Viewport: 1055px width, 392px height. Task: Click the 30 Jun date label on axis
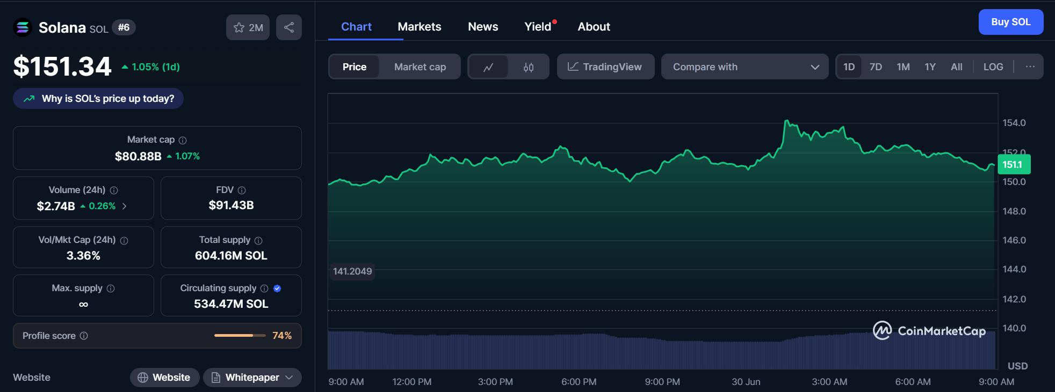coord(746,382)
